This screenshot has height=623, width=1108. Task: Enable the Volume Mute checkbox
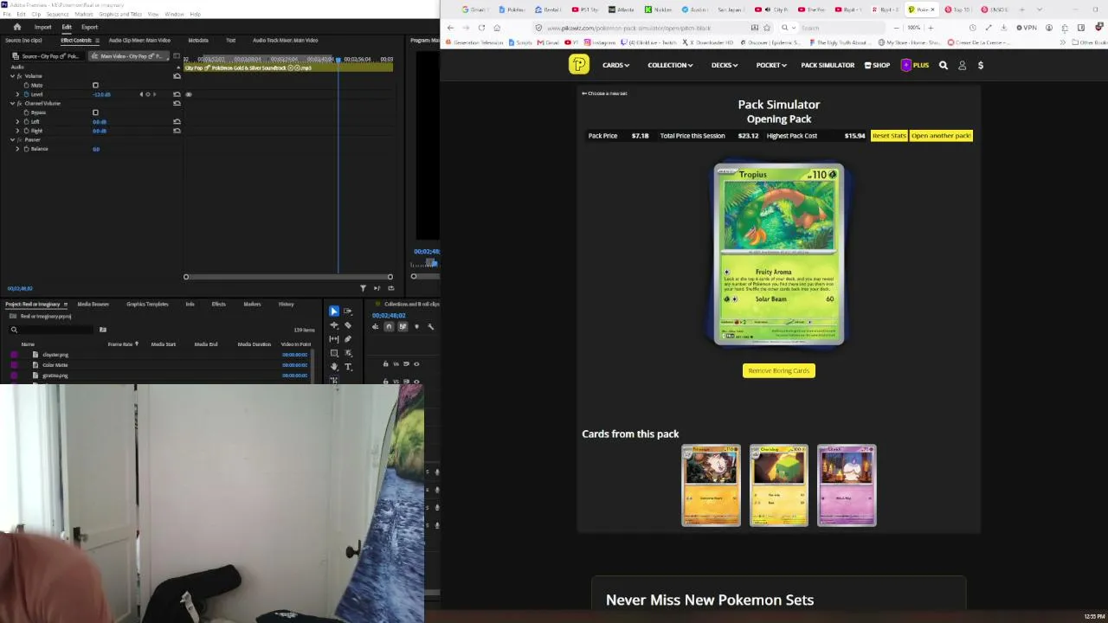pos(95,85)
